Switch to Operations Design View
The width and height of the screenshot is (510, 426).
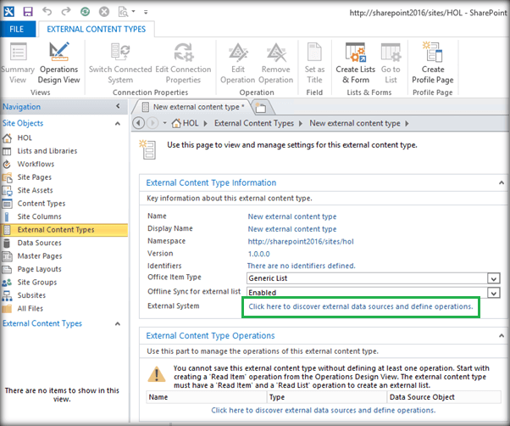coord(58,63)
